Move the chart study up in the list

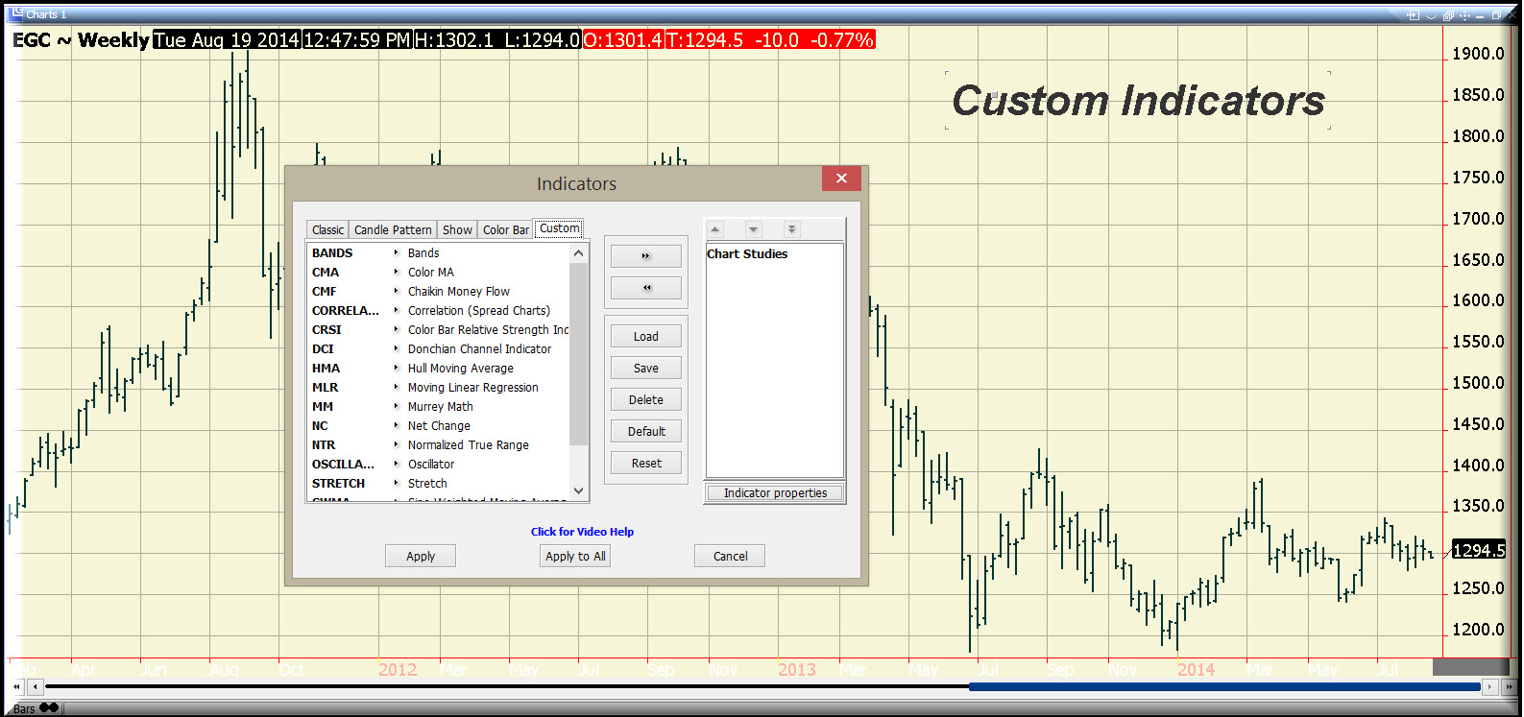715,229
